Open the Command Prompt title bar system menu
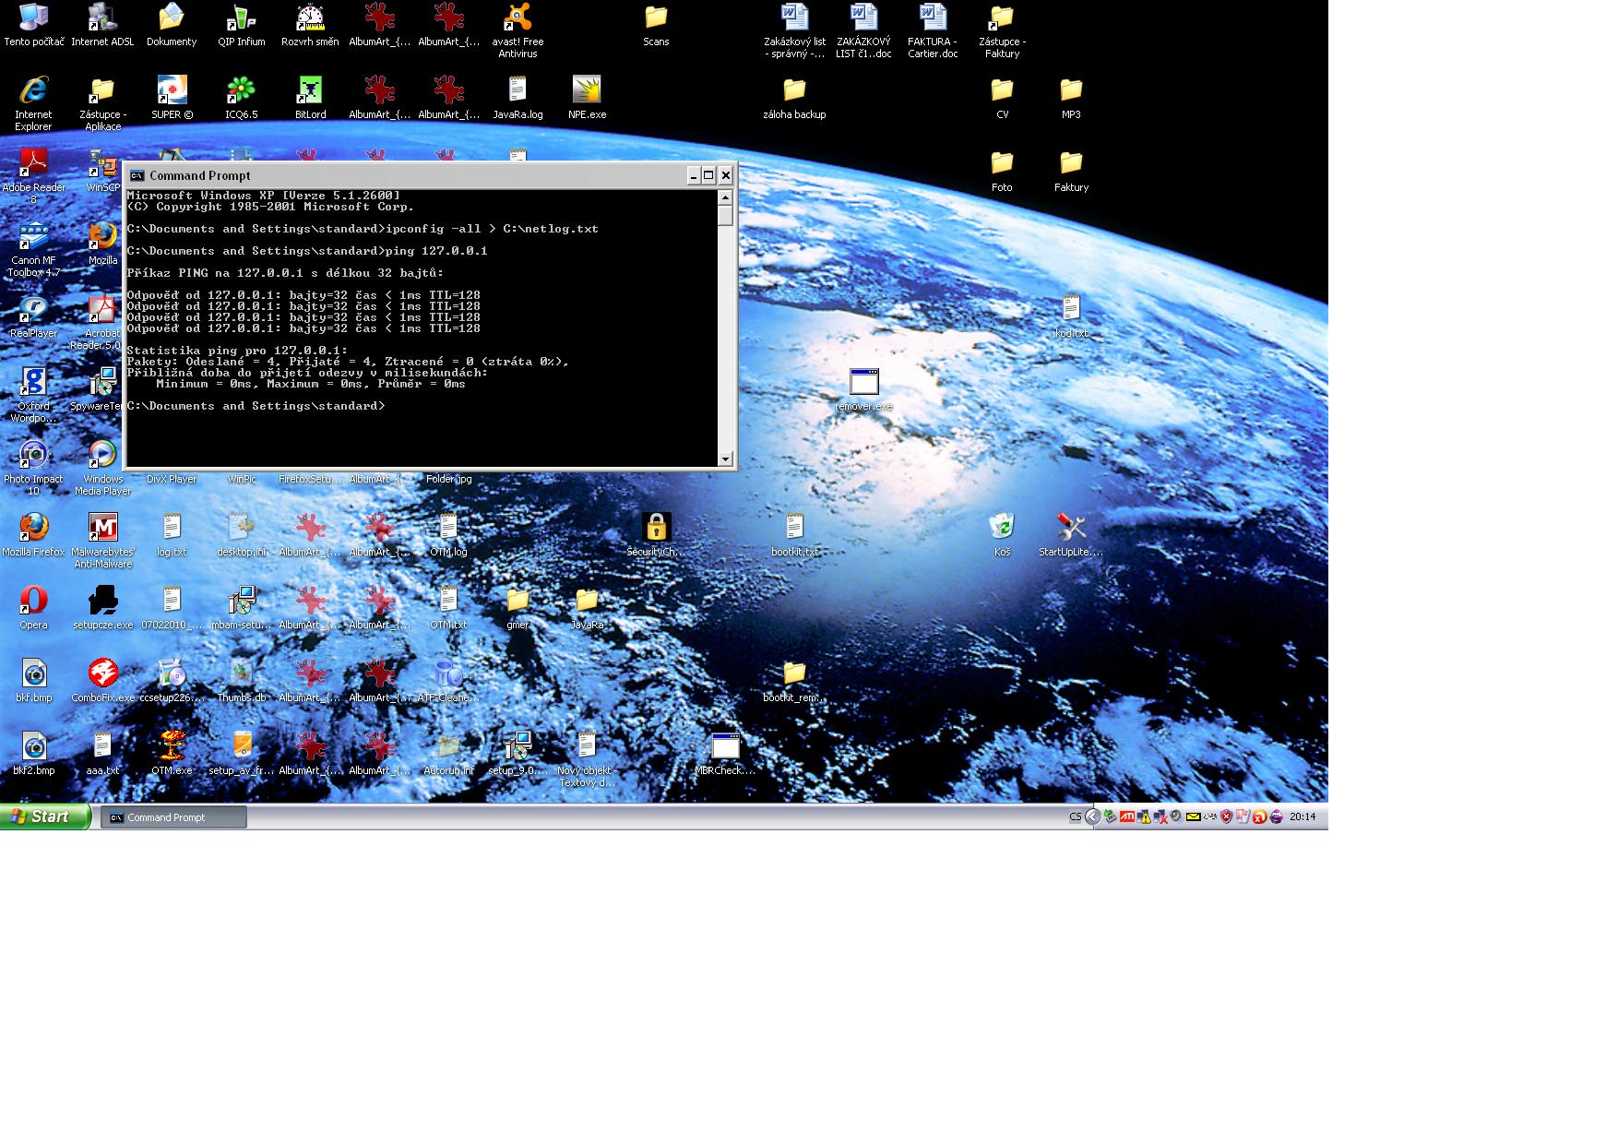Image resolution: width=1618 pixels, height=1144 pixels. [137, 175]
